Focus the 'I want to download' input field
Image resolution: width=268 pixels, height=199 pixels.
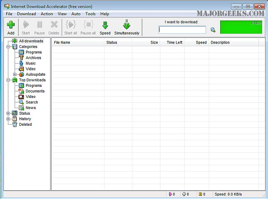click(182, 30)
